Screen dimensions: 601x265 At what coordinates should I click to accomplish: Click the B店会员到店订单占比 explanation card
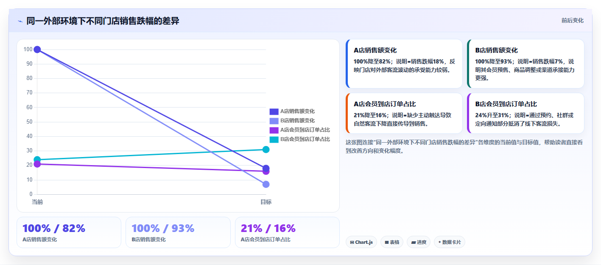click(526, 113)
